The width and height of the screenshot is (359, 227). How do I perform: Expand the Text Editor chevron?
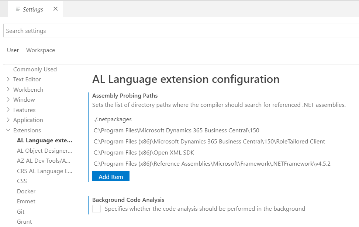[8, 79]
